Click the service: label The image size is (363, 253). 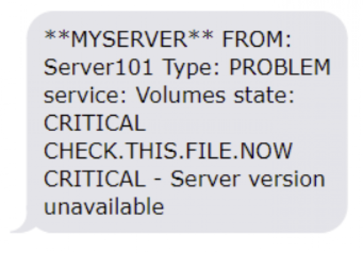point(85,95)
